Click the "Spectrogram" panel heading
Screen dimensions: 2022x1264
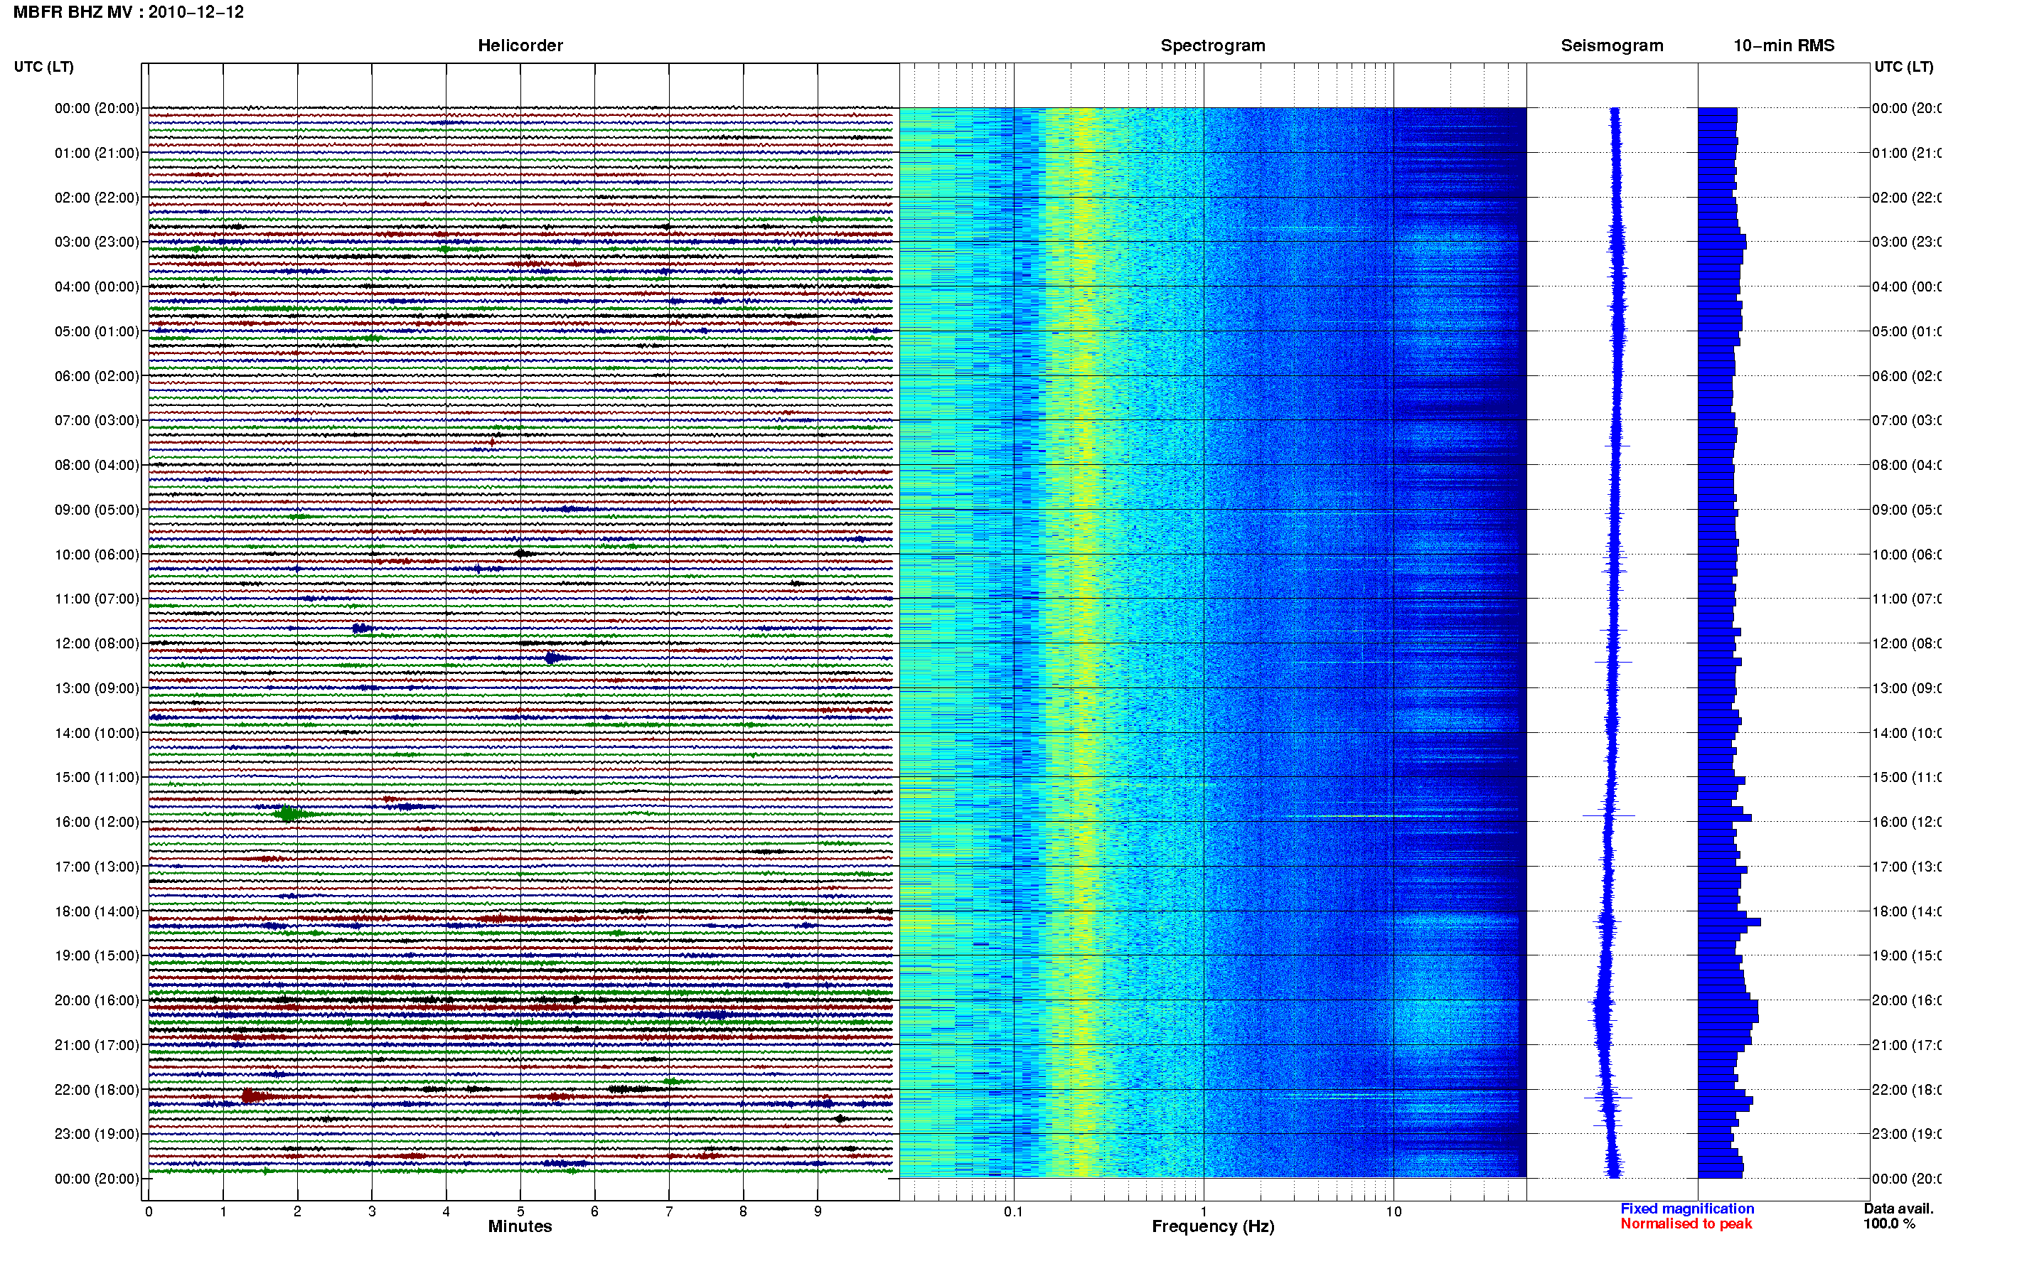1213,46
